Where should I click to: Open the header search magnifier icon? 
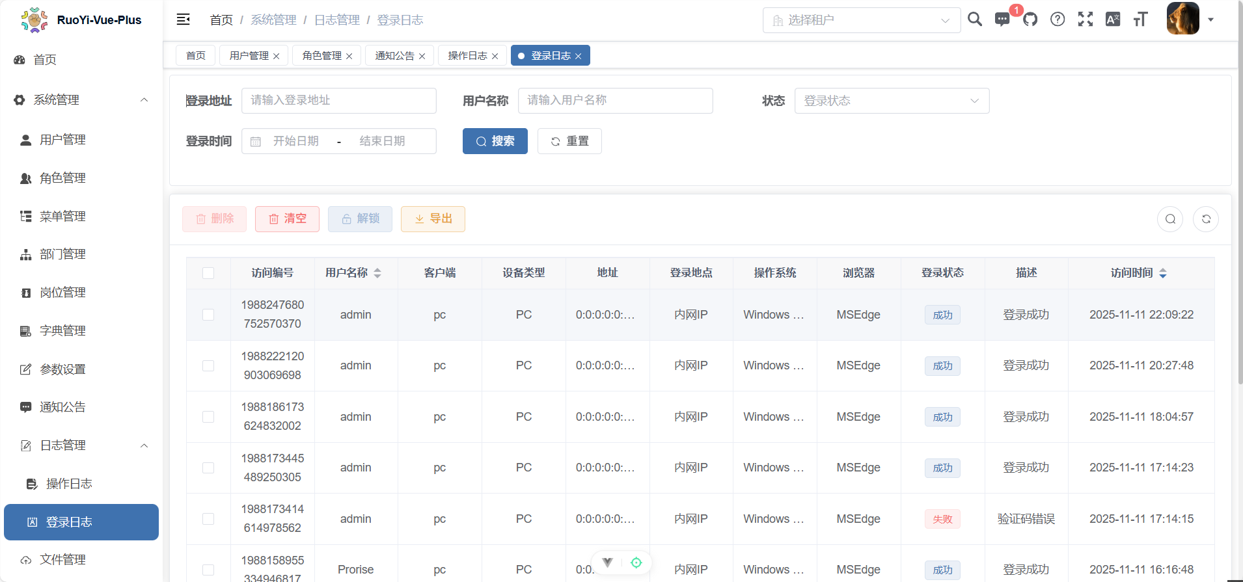(x=974, y=20)
